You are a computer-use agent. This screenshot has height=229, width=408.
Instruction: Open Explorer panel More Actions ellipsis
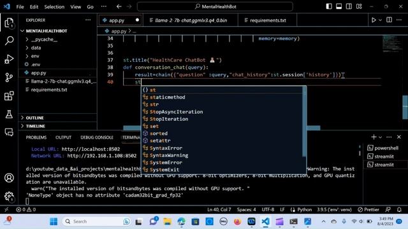88,20
